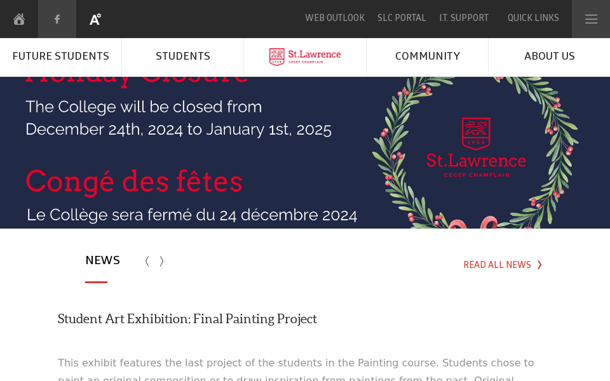610x381 pixels.
Task: Open the Web Outlook link
Action: tap(335, 18)
